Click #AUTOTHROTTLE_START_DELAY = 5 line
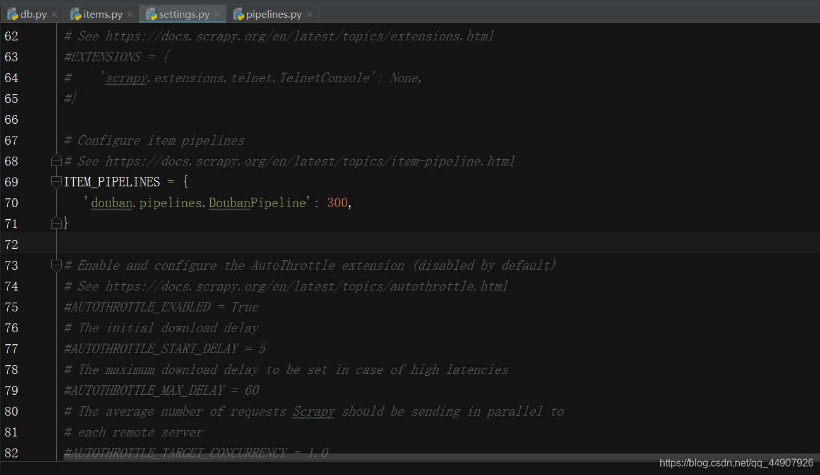The width and height of the screenshot is (820, 475). point(165,349)
